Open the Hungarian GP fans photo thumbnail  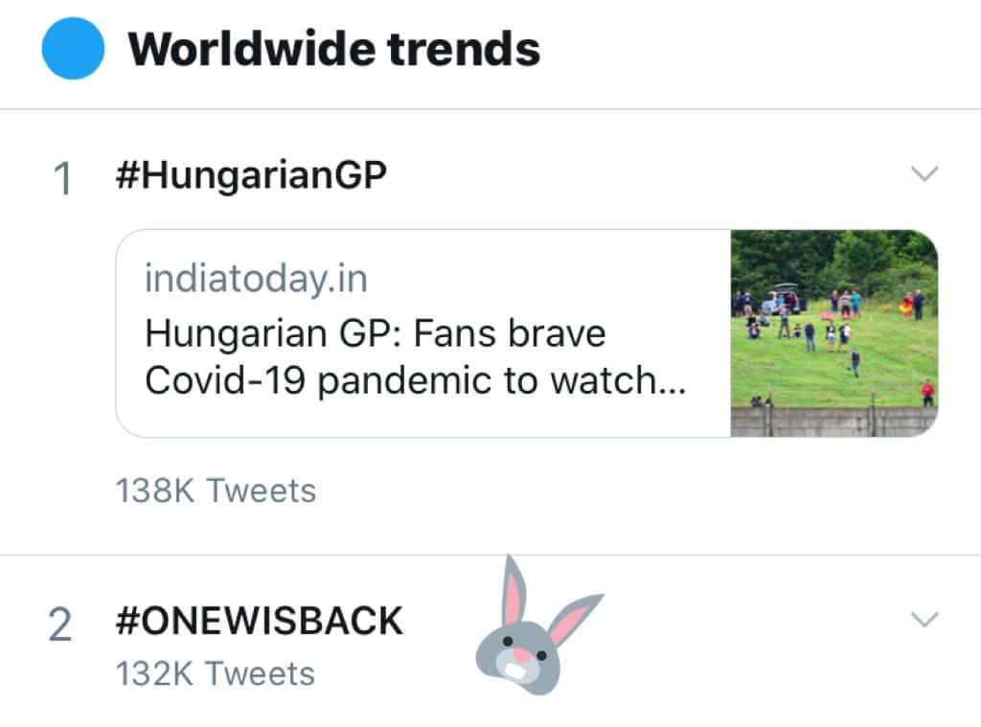(833, 333)
